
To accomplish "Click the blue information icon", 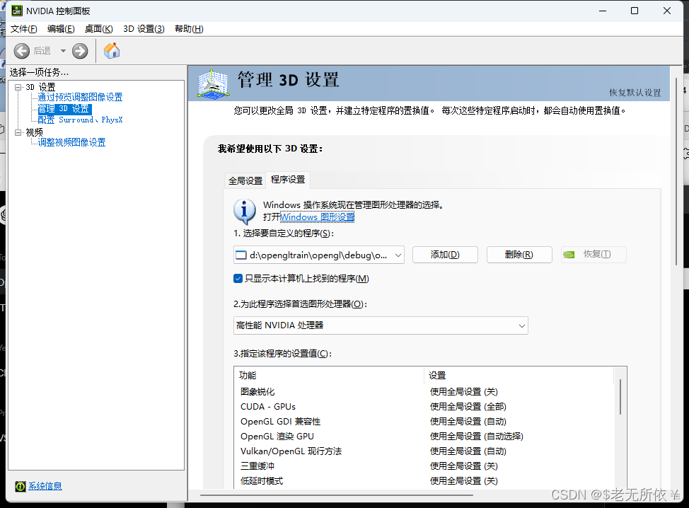I will click(245, 212).
